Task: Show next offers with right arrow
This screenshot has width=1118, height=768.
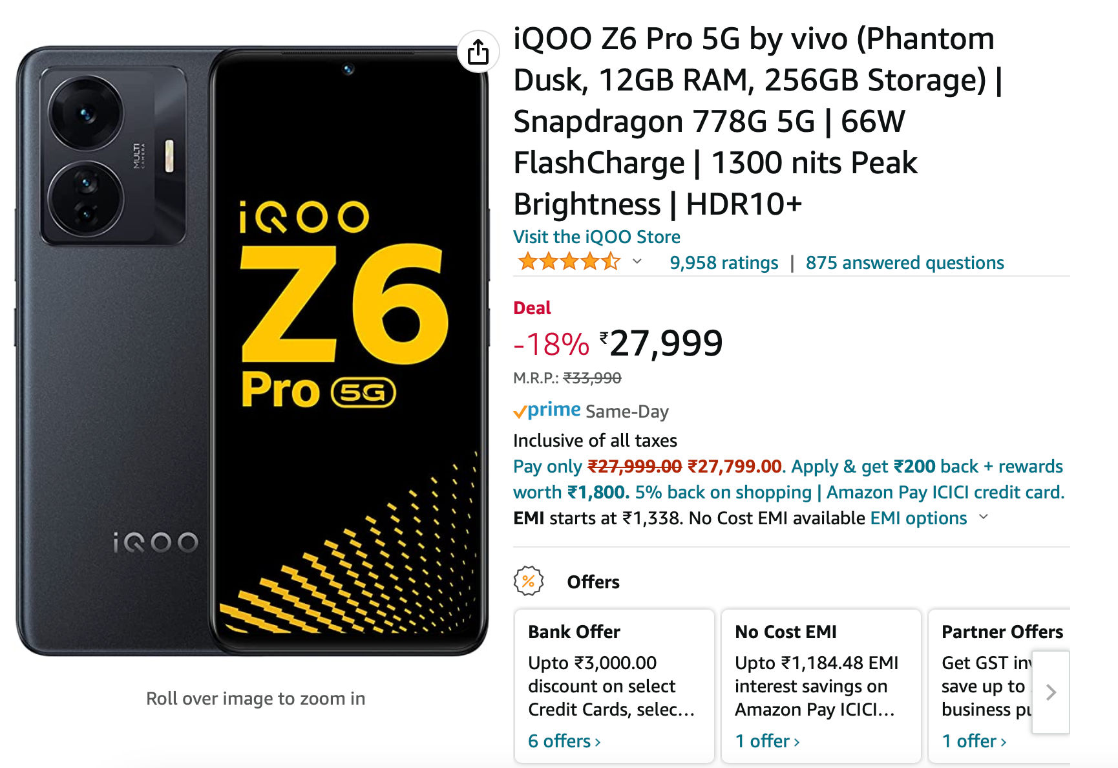Action: point(1051,692)
